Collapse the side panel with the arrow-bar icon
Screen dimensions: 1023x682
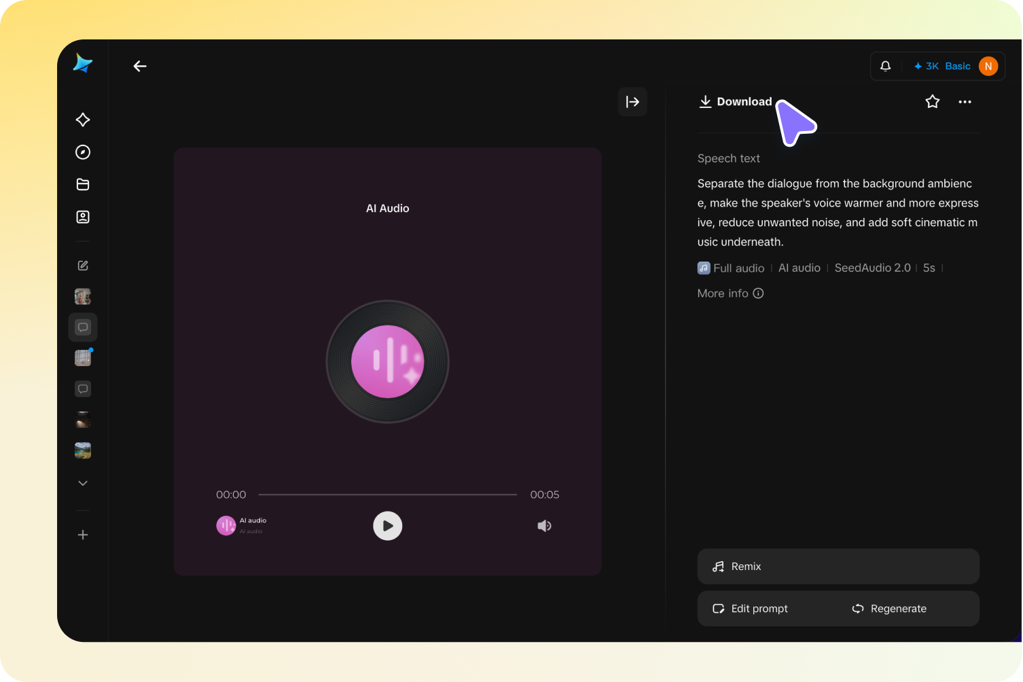(632, 102)
